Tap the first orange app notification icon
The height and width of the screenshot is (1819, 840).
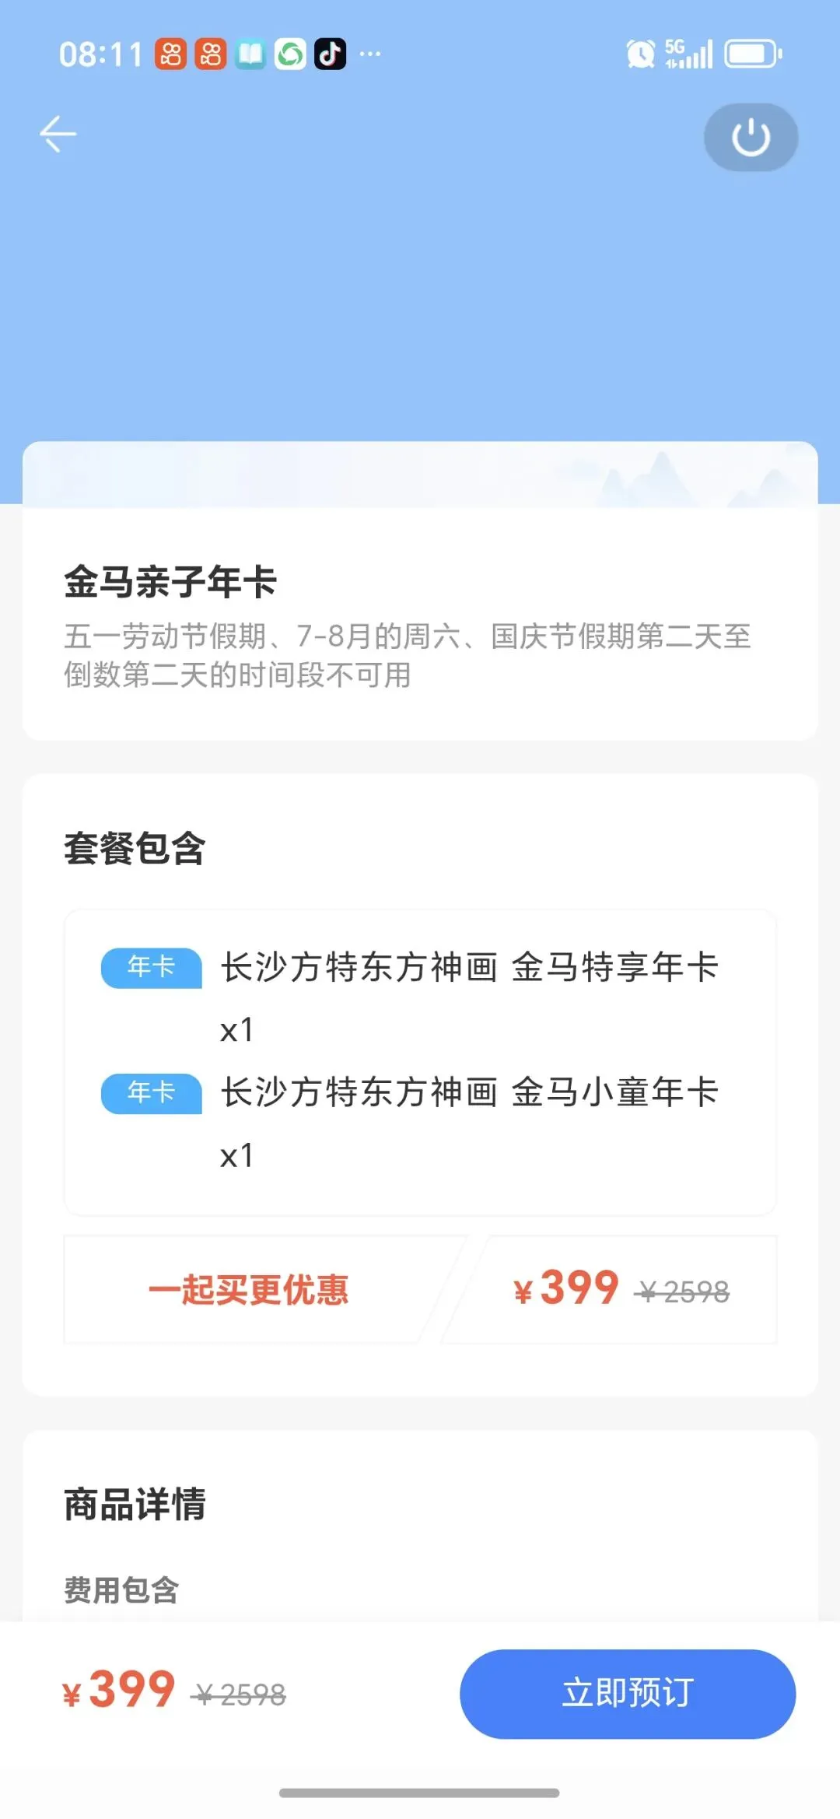click(x=171, y=54)
